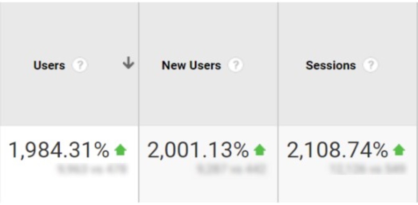Select the 2,001.13% New Users value
418x205 pixels.
[x=198, y=150]
